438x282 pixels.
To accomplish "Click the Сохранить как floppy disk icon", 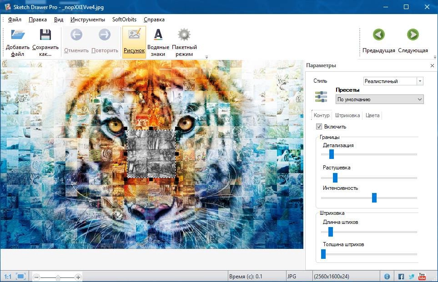I will point(45,35).
